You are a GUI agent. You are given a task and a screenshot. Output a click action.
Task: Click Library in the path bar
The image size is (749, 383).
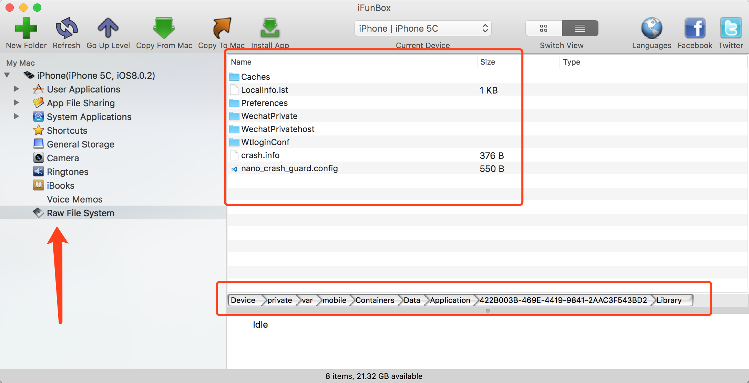pos(669,300)
